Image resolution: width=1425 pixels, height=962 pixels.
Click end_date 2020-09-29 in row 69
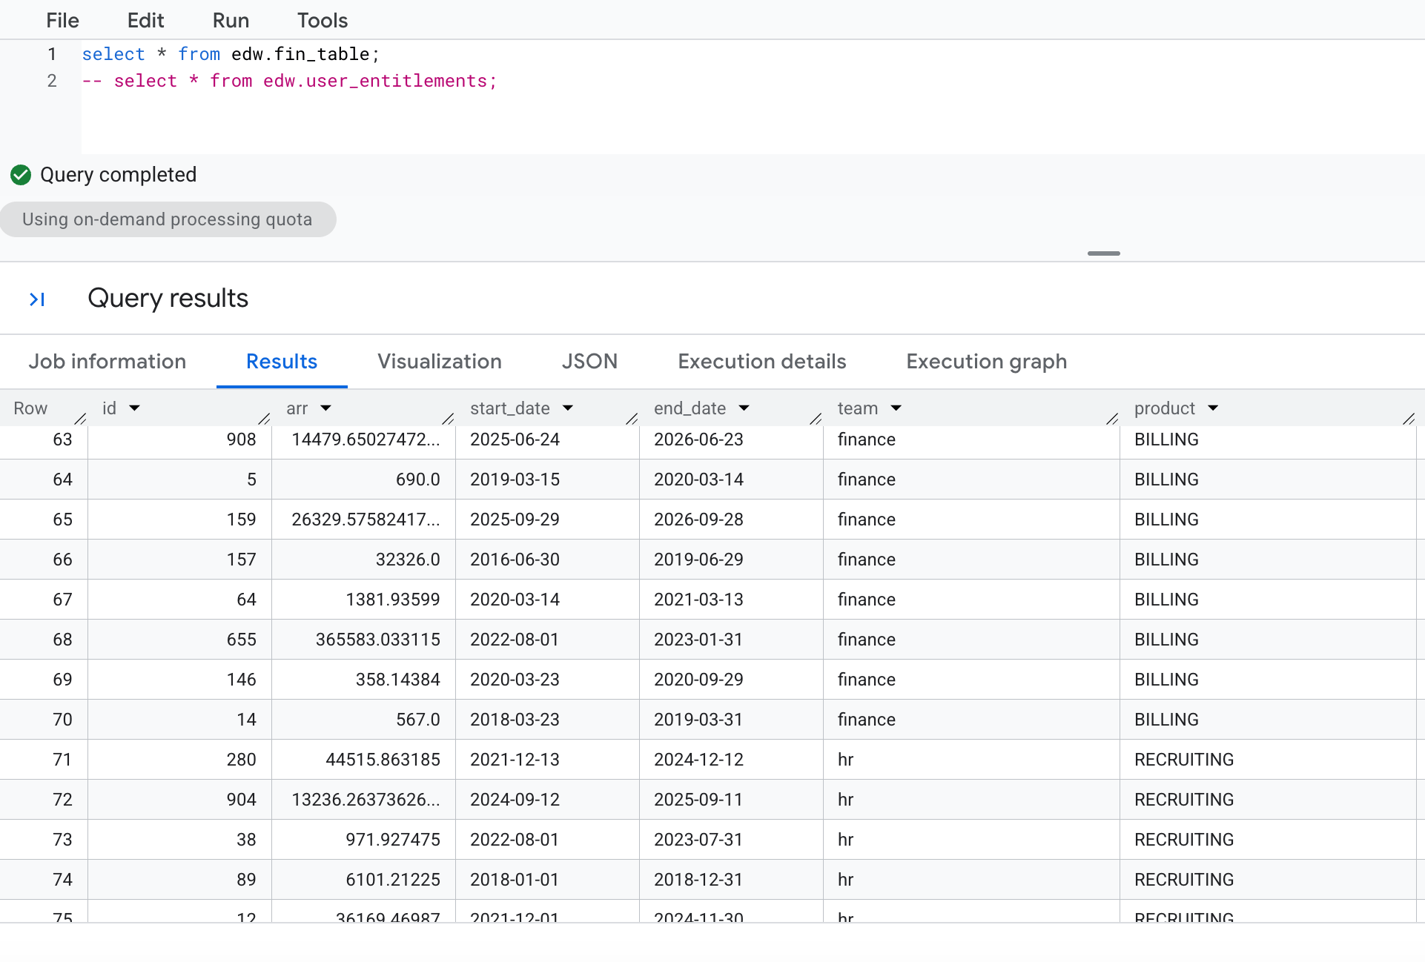coord(698,680)
